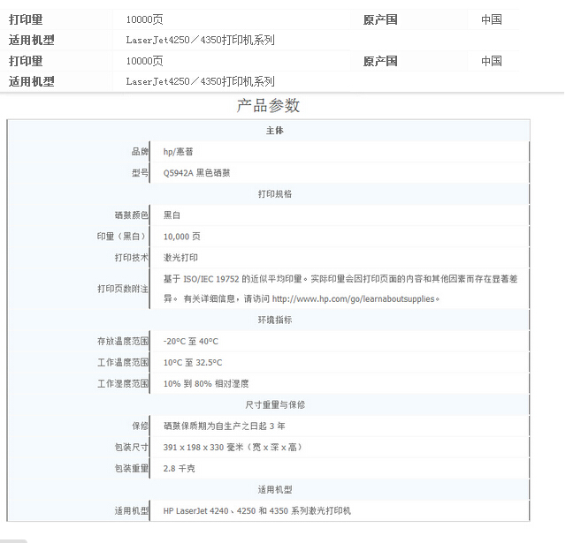Click the 品牌 row label
581x543 pixels.
(x=140, y=151)
